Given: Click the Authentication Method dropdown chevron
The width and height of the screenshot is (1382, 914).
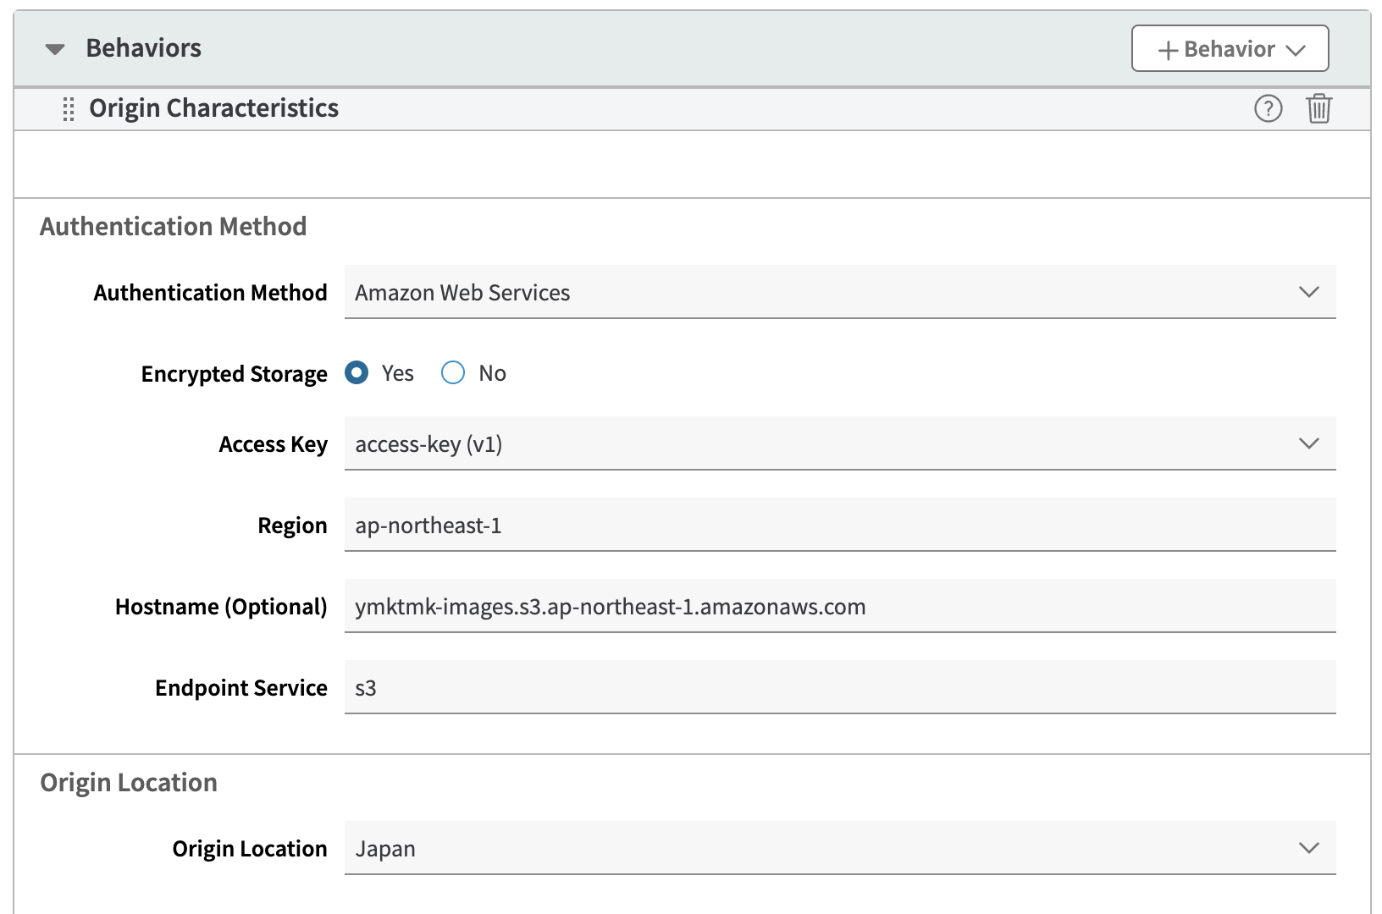Looking at the screenshot, I should click(1308, 292).
